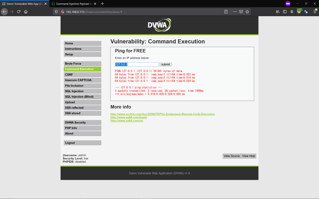Click the 'Security Level: low' text
This screenshot has height=199, width=319.
(75, 158)
